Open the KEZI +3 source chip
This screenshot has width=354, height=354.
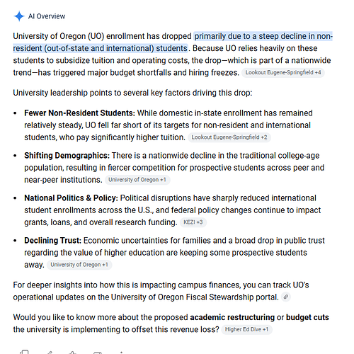click(193, 222)
